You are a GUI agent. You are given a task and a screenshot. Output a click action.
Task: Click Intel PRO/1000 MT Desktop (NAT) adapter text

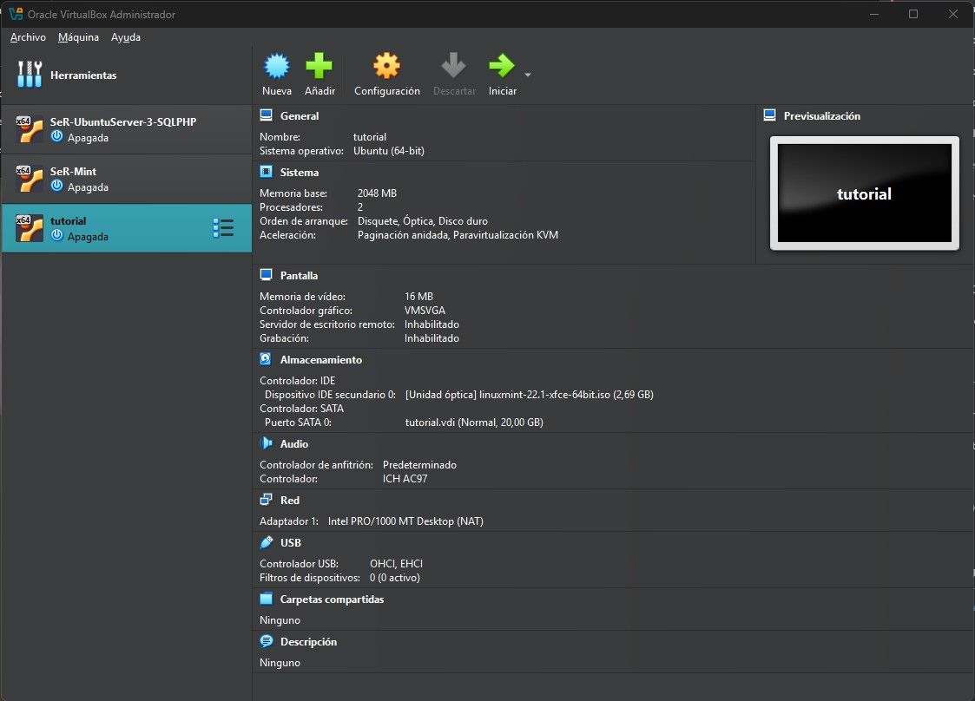click(x=405, y=521)
